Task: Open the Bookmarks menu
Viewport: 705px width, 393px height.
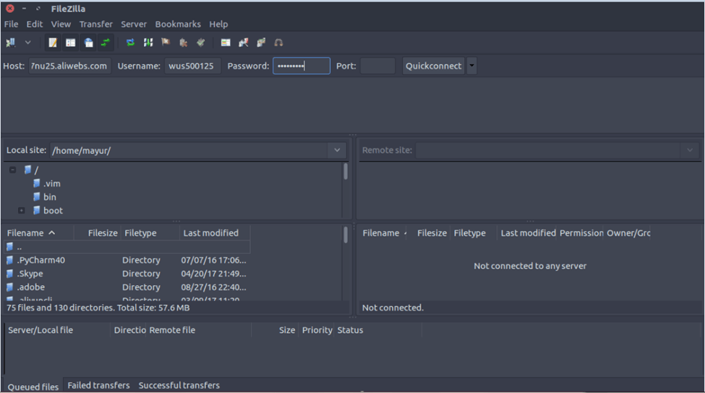Action: [x=178, y=24]
